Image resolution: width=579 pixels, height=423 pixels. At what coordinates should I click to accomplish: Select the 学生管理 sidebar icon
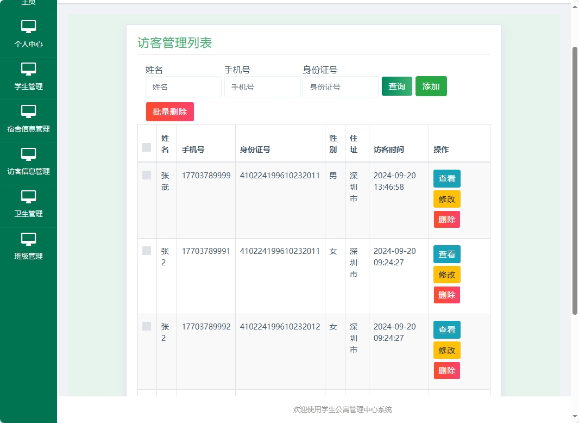click(x=28, y=69)
